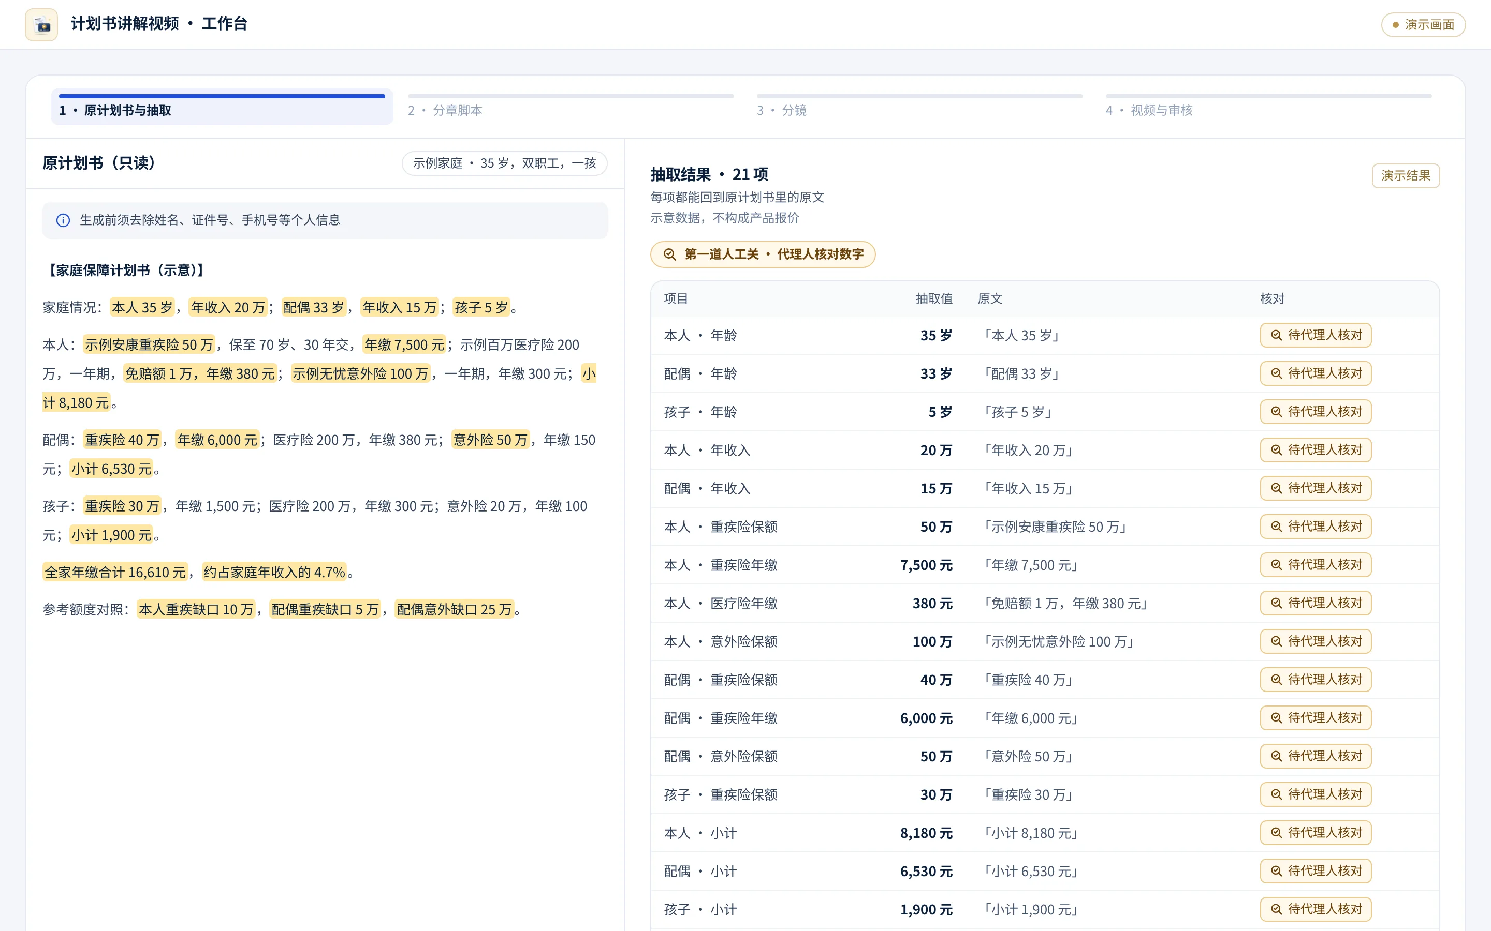Click highlighted 本人重疾缺口 10 万

tap(196, 609)
